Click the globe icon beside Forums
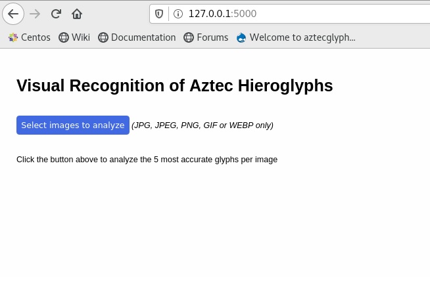The height and width of the screenshot is (291, 430). (189, 37)
